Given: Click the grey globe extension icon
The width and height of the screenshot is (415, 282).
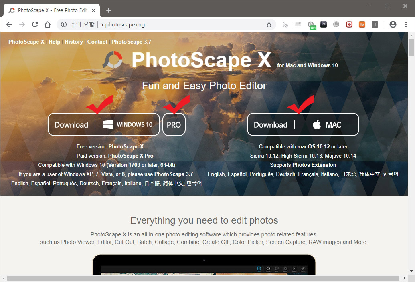Looking at the screenshot, I should (336, 24).
